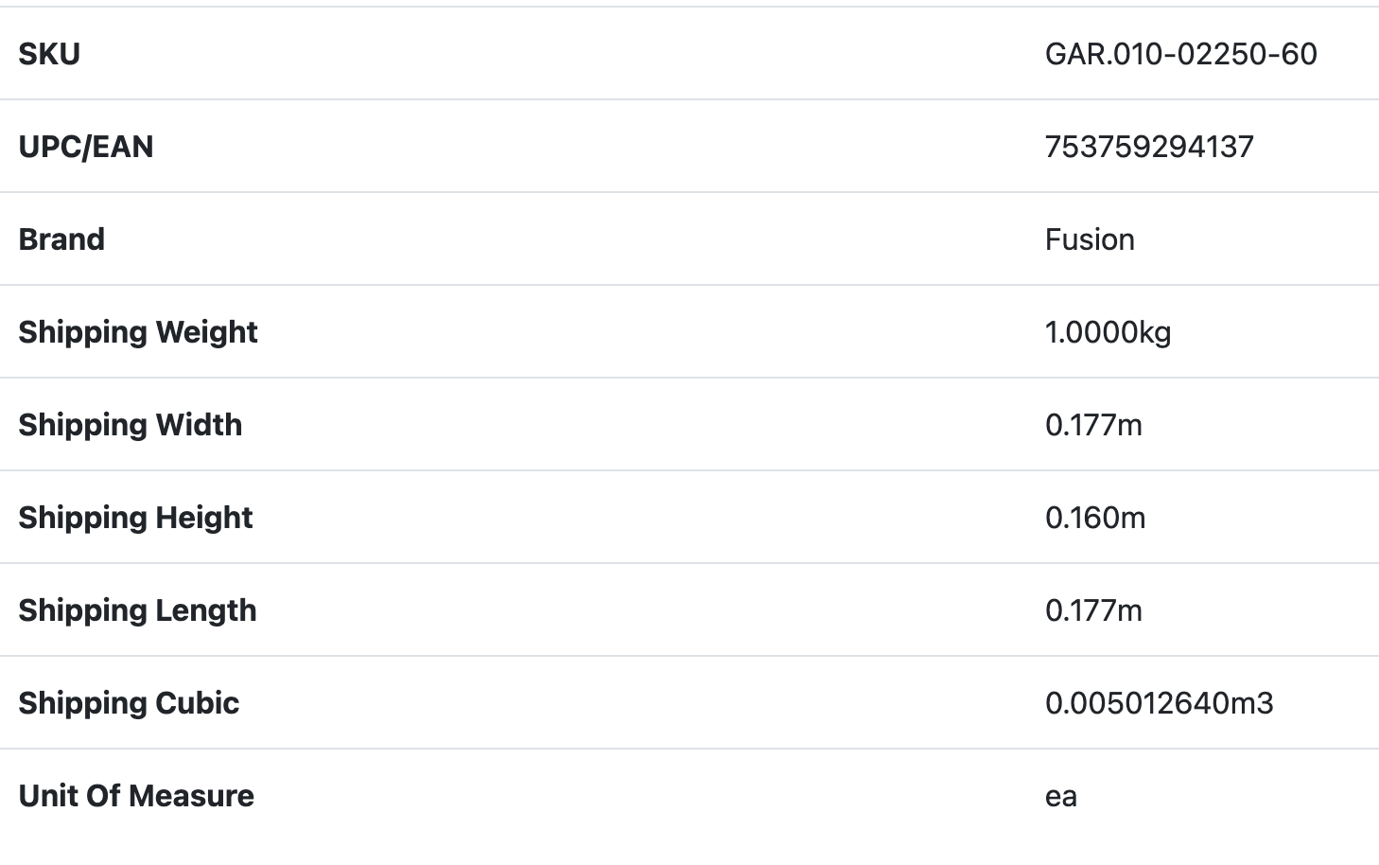
Task: Click the Fusion brand value
Action: (1090, 239)
